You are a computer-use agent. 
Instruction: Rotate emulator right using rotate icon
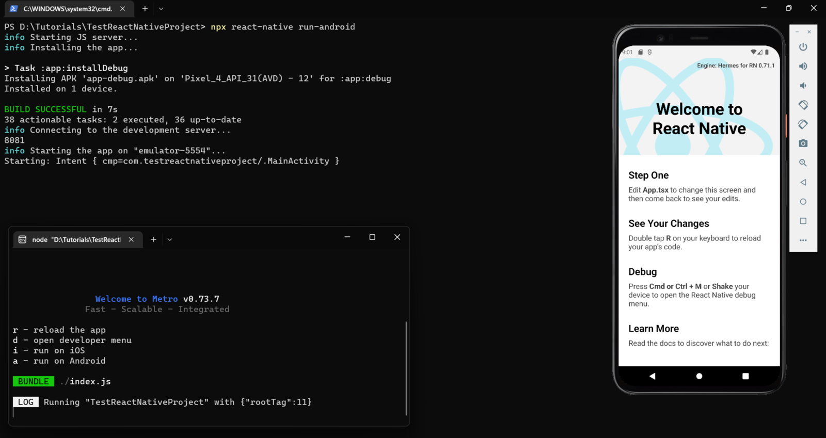coord(803,124)
